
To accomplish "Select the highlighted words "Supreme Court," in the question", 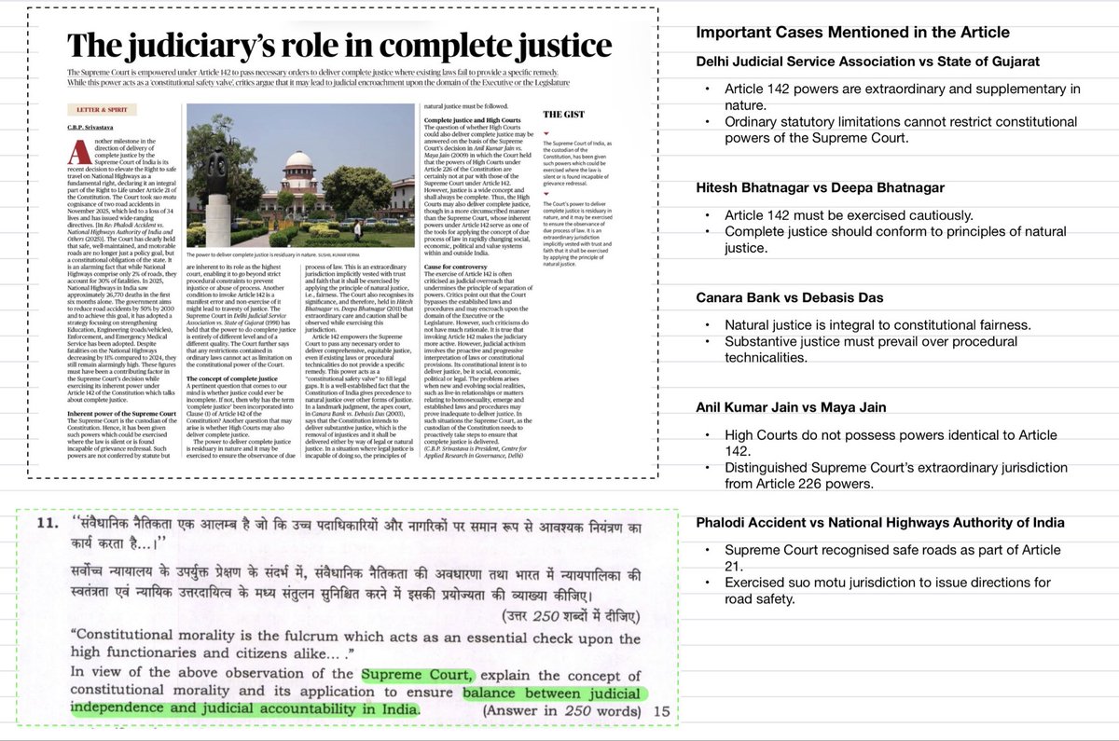I will click(x=419, y=675).
